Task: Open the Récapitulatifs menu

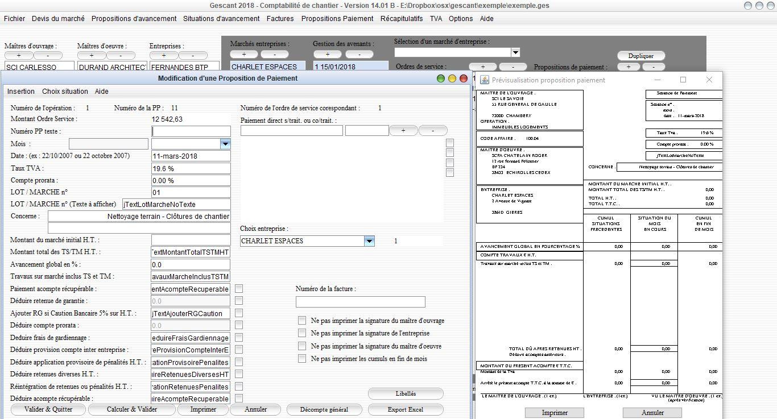Action: 402,19
